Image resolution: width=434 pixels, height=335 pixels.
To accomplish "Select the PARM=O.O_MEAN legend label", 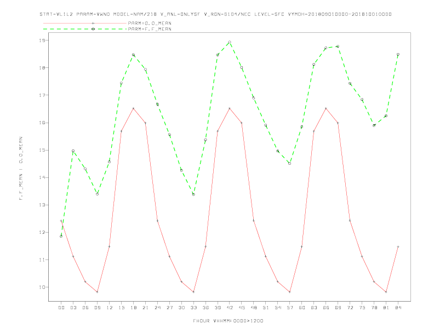I will 150,23.
